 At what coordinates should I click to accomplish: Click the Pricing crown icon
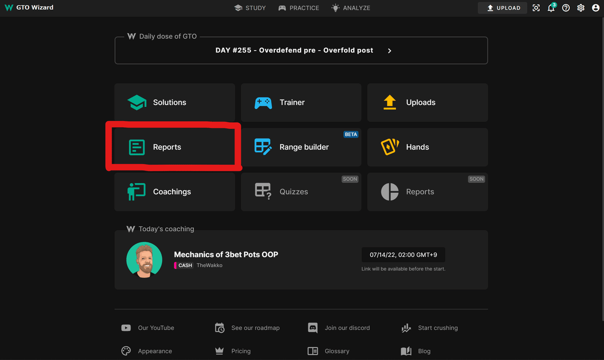219,351
